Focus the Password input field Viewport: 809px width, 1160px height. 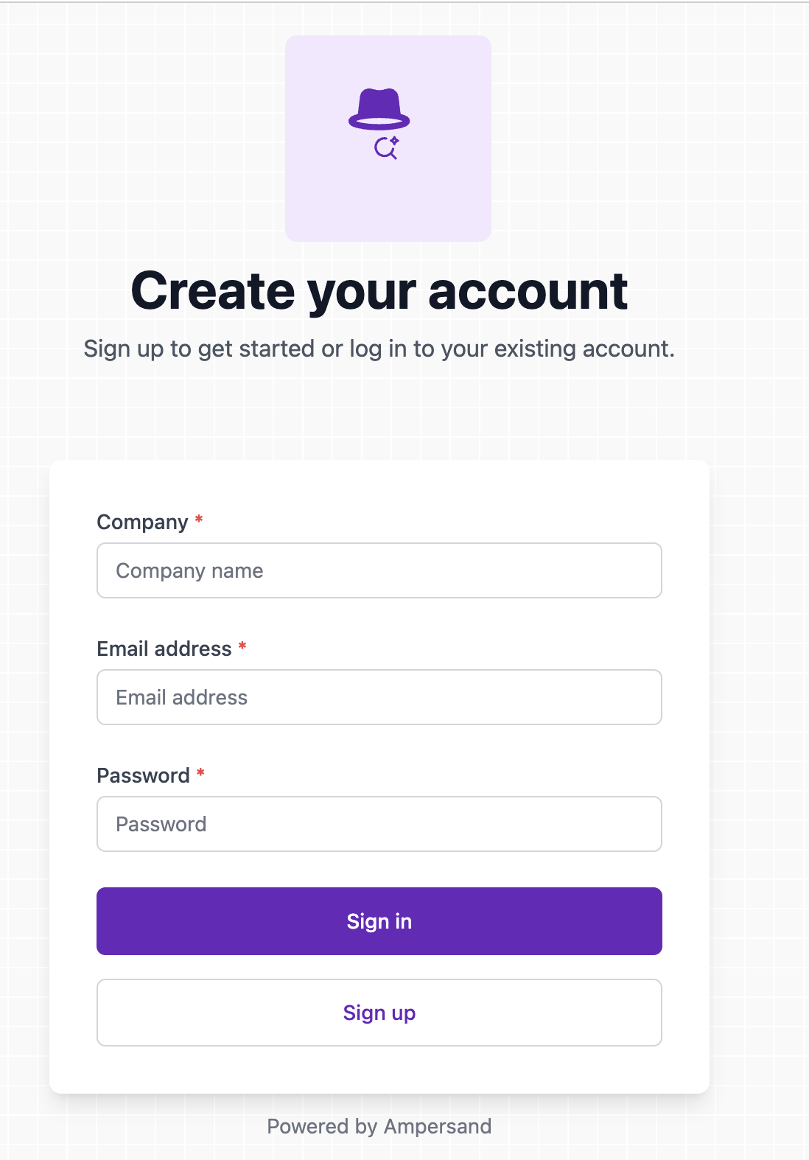click(379, 824)
